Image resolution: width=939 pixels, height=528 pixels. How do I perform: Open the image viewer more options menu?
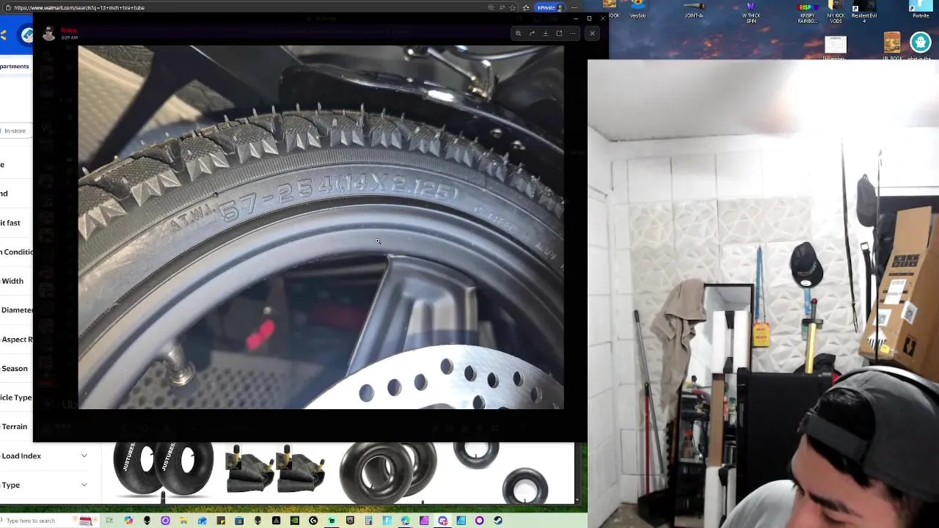[x=572, y=33]
